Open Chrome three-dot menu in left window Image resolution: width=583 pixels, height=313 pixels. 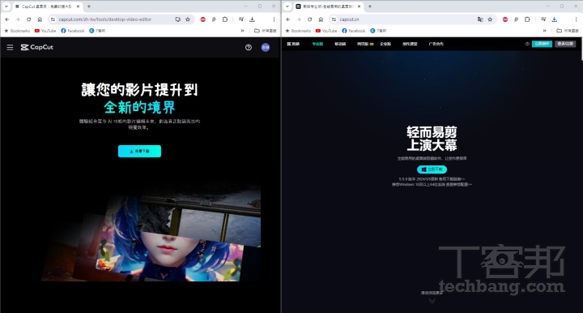click(274, 19)
